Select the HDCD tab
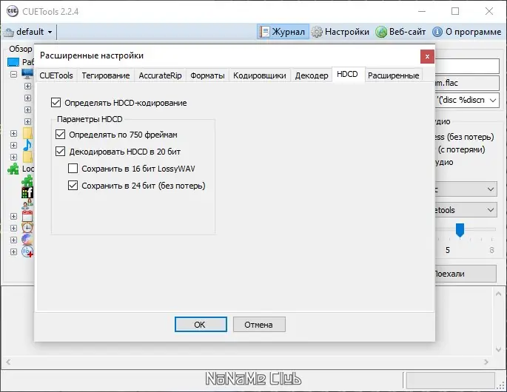This screenshot has height=392, width=507. coord(348,74)
